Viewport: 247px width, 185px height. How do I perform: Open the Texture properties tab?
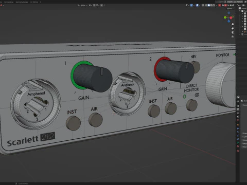point(238,151)
